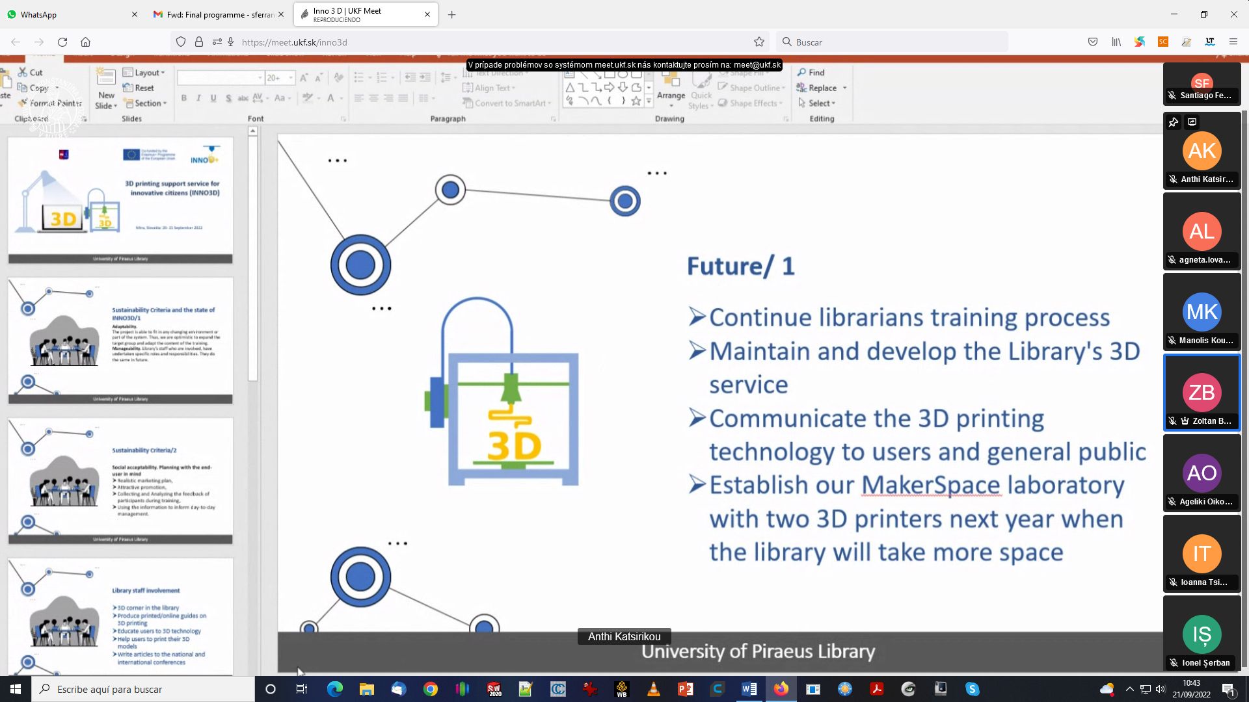The image size is (1249, 702).
Task: Switch to the Fwd: Final programme tab
Action: click(215, 14)
